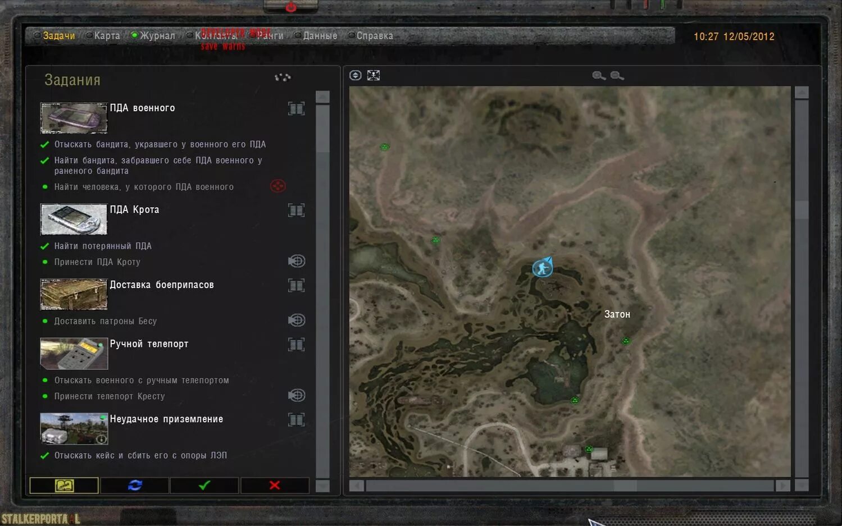
Task: Select the Неудачное приземление task title
Action: (166, 419)
